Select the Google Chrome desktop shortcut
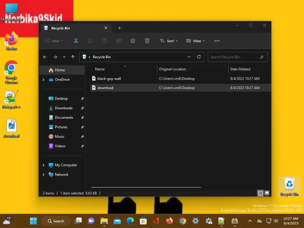 pyautogui.click(x=11, y=72)
